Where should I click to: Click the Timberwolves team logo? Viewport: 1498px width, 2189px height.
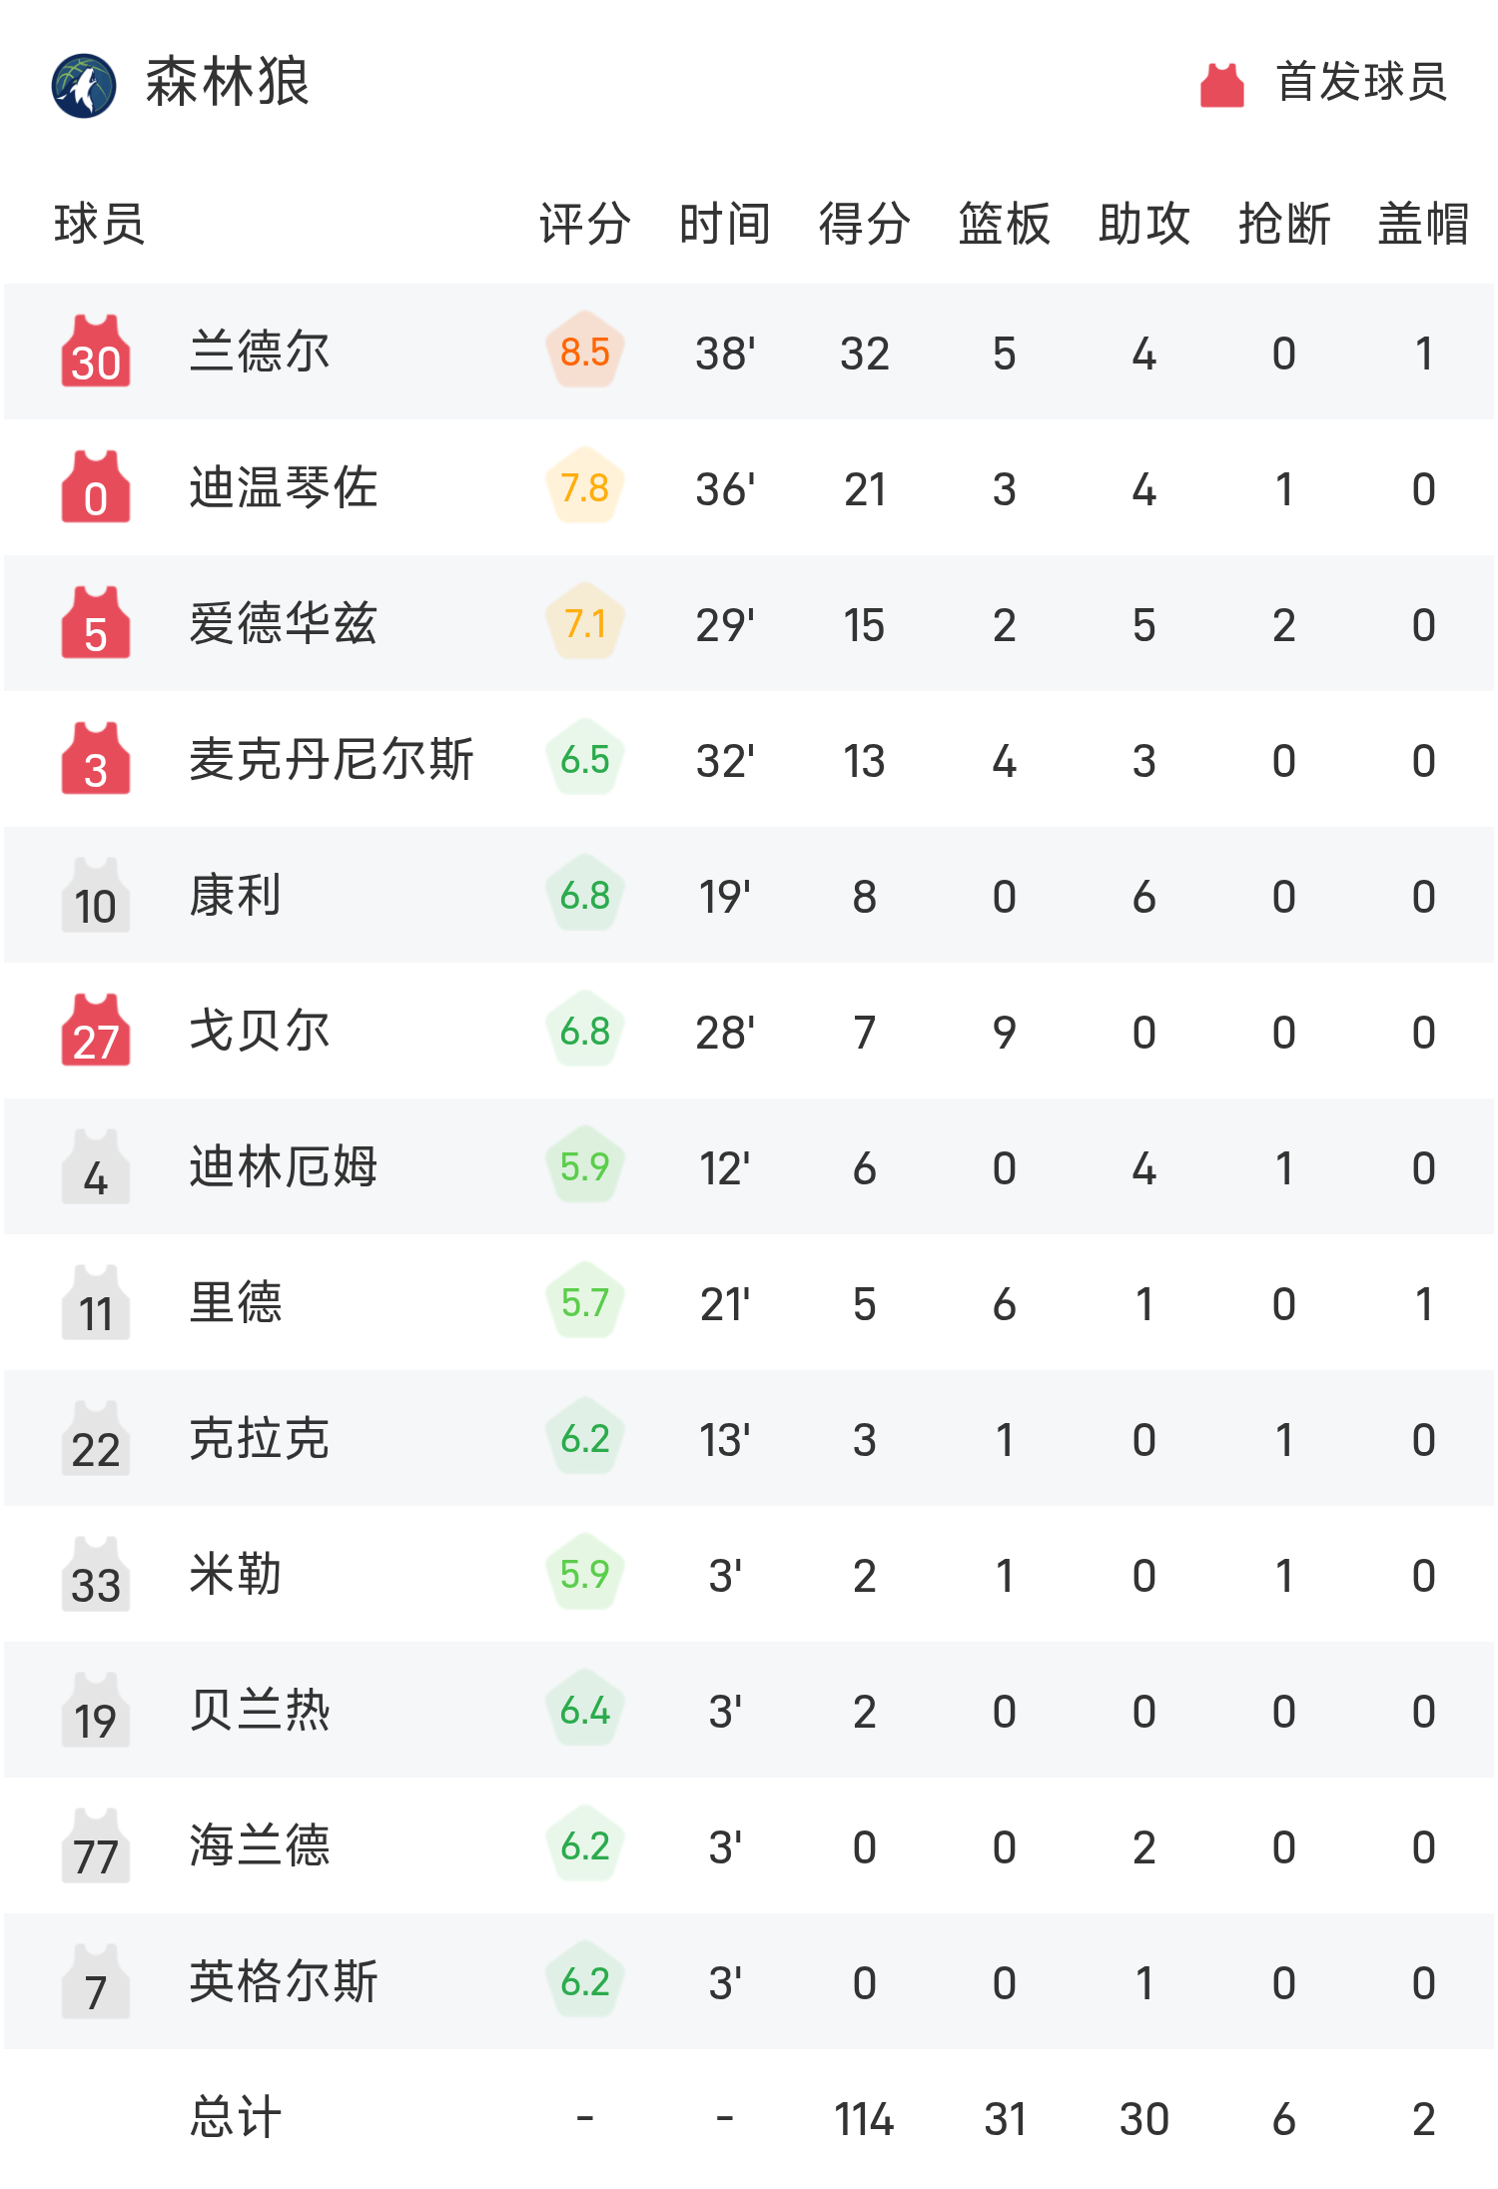click(84, 85)
